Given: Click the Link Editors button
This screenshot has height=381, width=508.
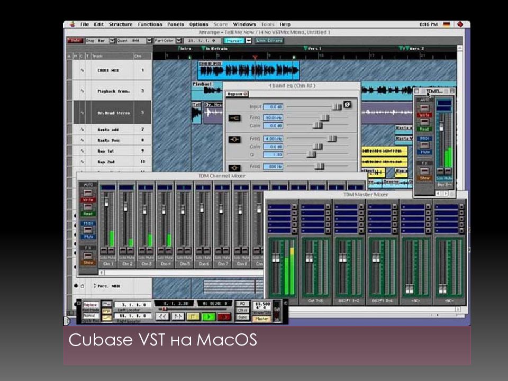Looking at the screenshot, I should pyautogui.click(x=269, y=41).
